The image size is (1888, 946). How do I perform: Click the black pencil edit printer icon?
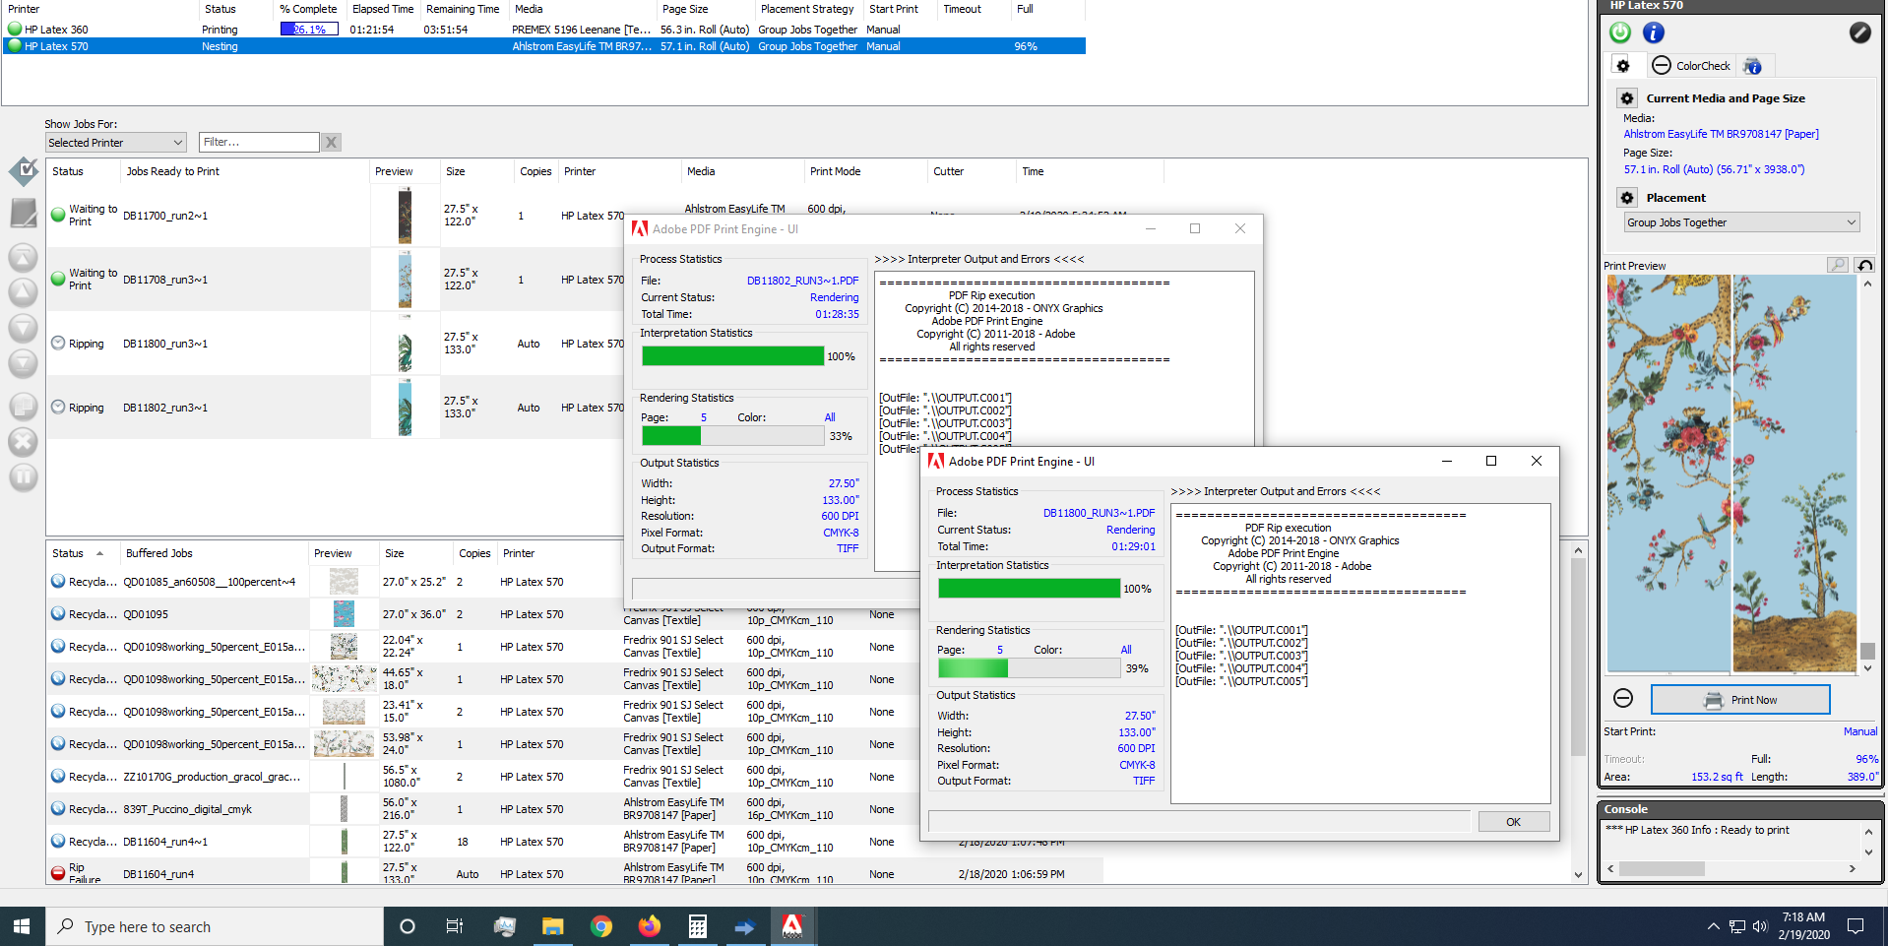point(1859,32)
